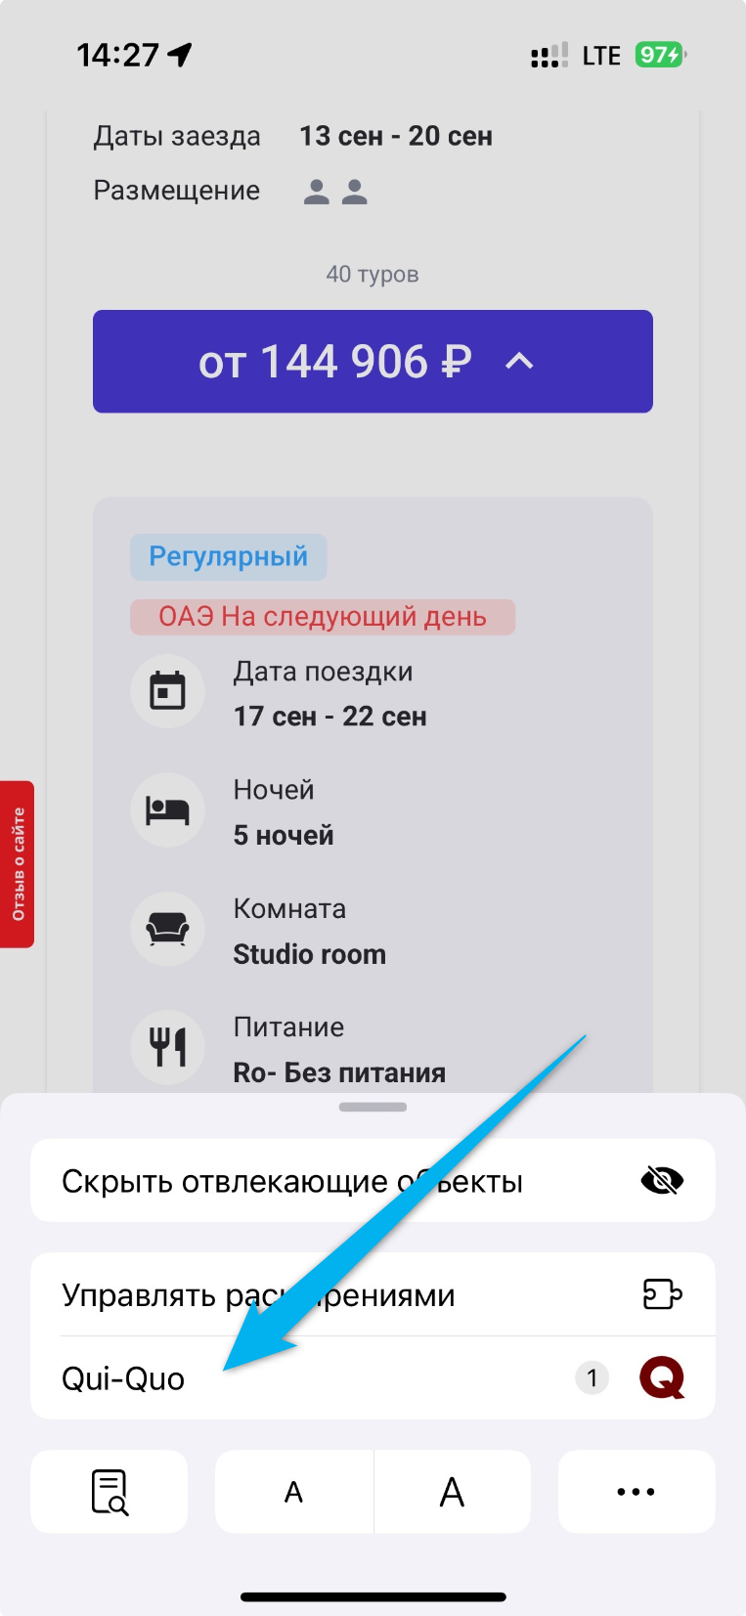Image resolution: width=746 pixels, height=1616 pixels.
Task: Increase text size with large A
Action: pyautogui.click(x=452, y=1492)
